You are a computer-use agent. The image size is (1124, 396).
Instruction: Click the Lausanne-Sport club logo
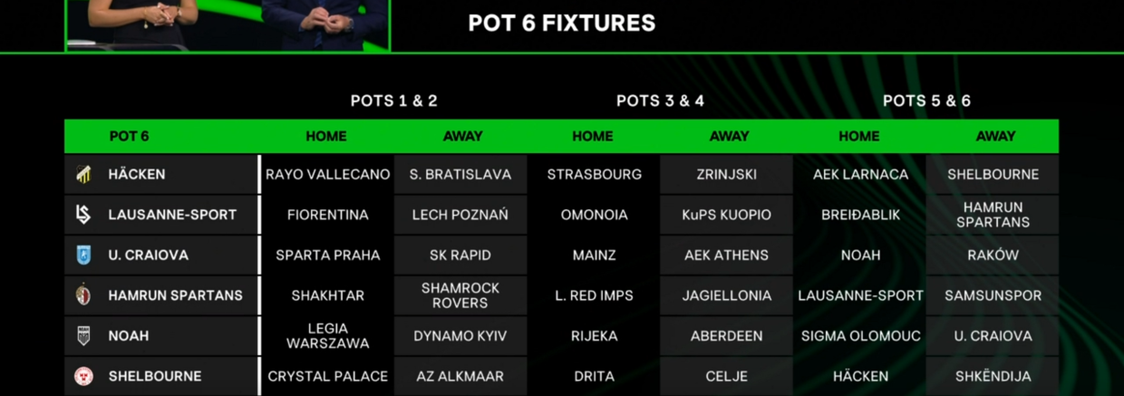(x=83, y=215)
